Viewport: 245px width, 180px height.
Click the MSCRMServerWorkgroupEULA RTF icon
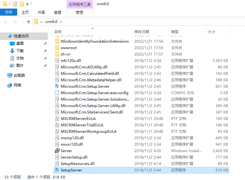(x=57, y=131)
